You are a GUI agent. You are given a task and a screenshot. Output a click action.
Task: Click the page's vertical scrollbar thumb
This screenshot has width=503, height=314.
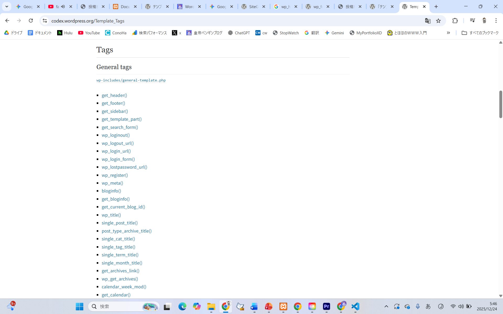point(500,104)
